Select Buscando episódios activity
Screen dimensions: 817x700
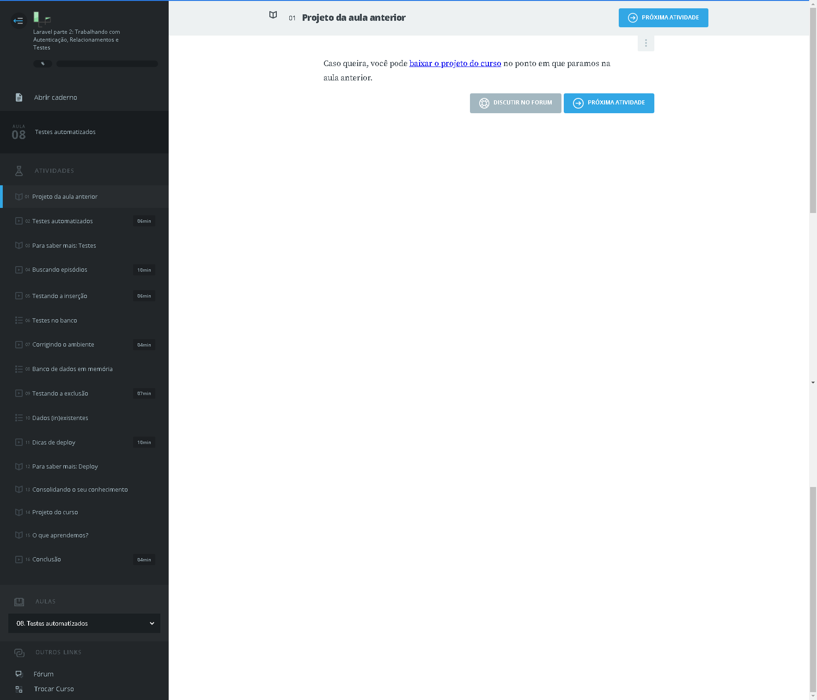tap(60, 270)
